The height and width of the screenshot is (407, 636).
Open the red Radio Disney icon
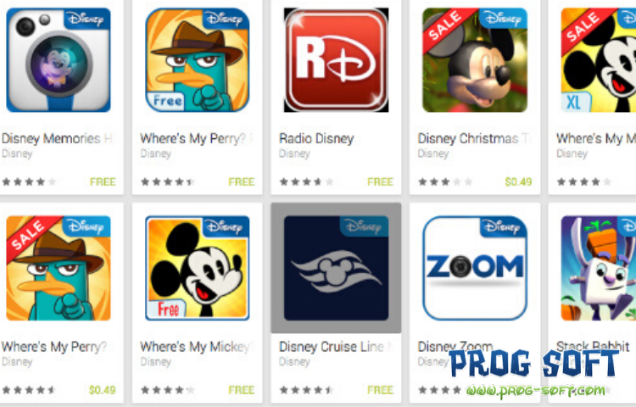pos(337,59)
